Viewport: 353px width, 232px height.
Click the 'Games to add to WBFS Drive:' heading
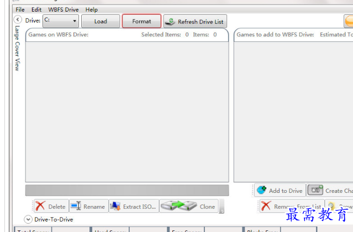(275, 35)
